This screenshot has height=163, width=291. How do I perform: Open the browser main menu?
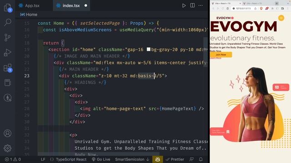(288, 9)
